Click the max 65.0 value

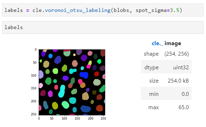point(184,107)
